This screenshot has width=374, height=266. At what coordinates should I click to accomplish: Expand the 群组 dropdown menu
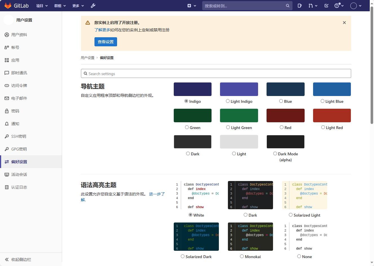[60, 6]
